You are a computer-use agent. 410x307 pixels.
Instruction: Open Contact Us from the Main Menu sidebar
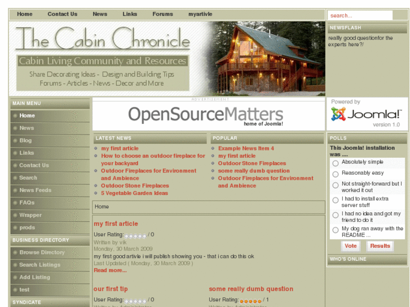(50, 166)
